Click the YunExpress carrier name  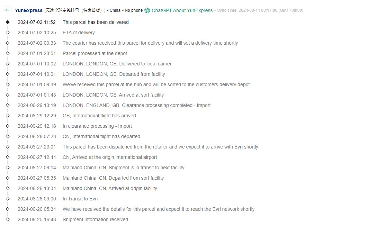29,10
